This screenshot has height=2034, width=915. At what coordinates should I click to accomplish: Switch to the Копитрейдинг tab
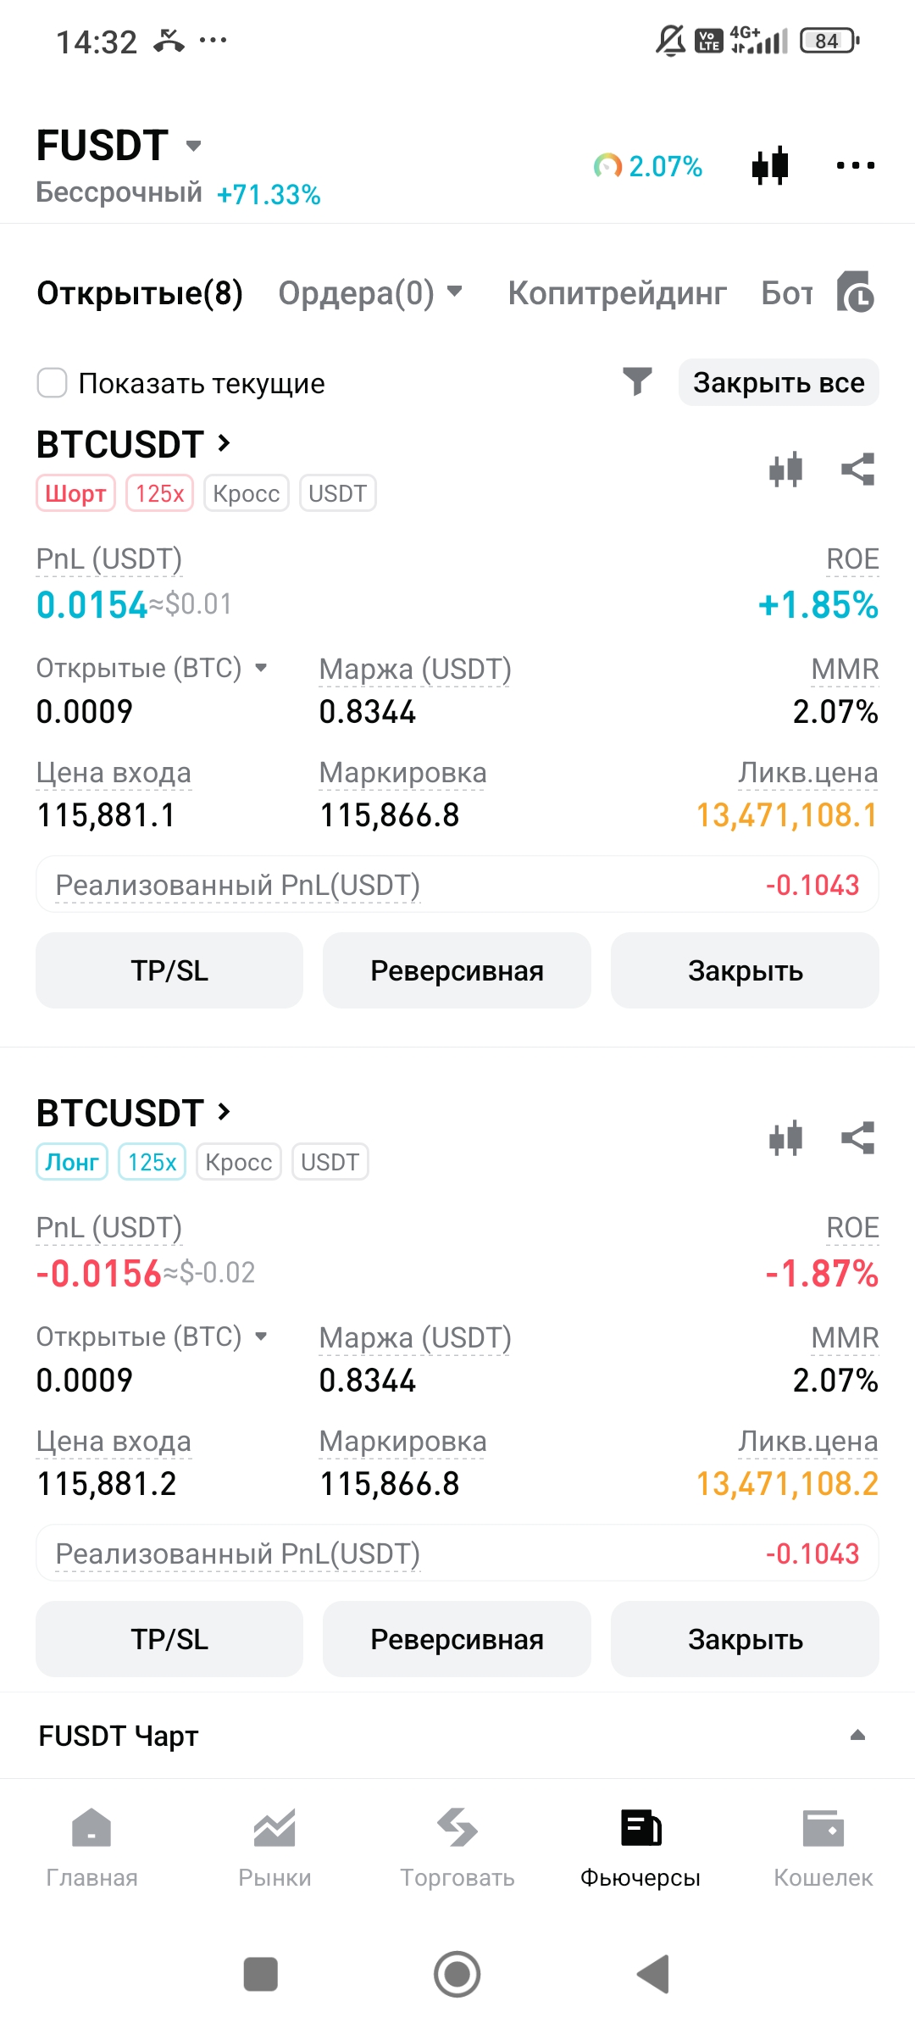click(x=617, y=293)
